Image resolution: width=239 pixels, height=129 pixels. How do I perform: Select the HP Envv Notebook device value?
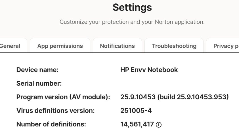click(x=149, y=70)
